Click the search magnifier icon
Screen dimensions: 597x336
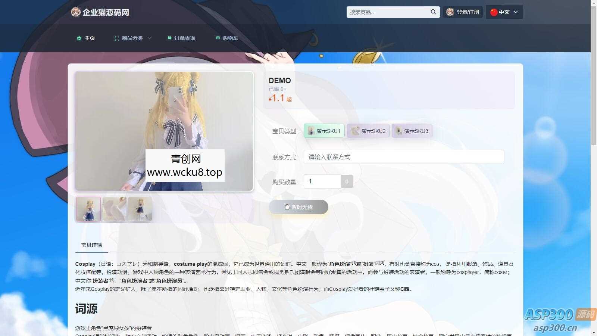tap(433, 12)
